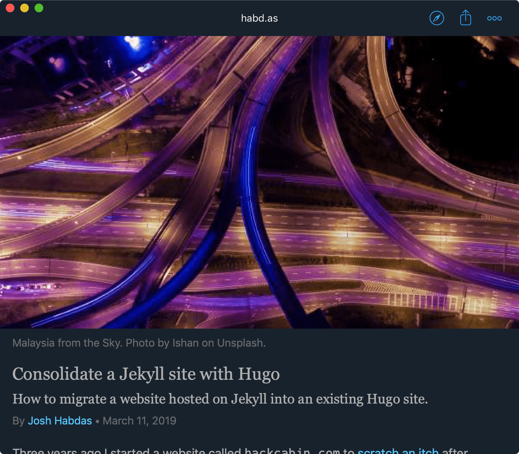Viewport: 519px width, 454px height.
Task: Open the three-circle more options icon
Action: 494,18
